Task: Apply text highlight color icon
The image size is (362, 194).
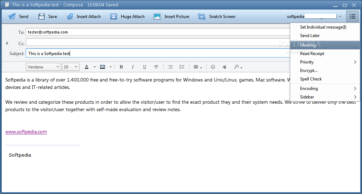Action: click(x=103, y=67)
